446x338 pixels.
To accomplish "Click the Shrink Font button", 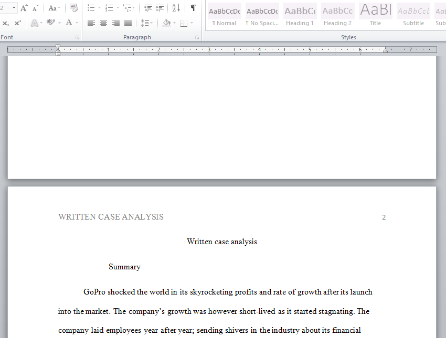I will [35, 8].
